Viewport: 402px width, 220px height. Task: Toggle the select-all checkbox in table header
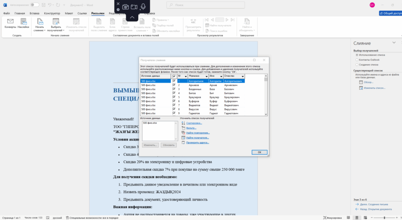(x=174, y=76)
